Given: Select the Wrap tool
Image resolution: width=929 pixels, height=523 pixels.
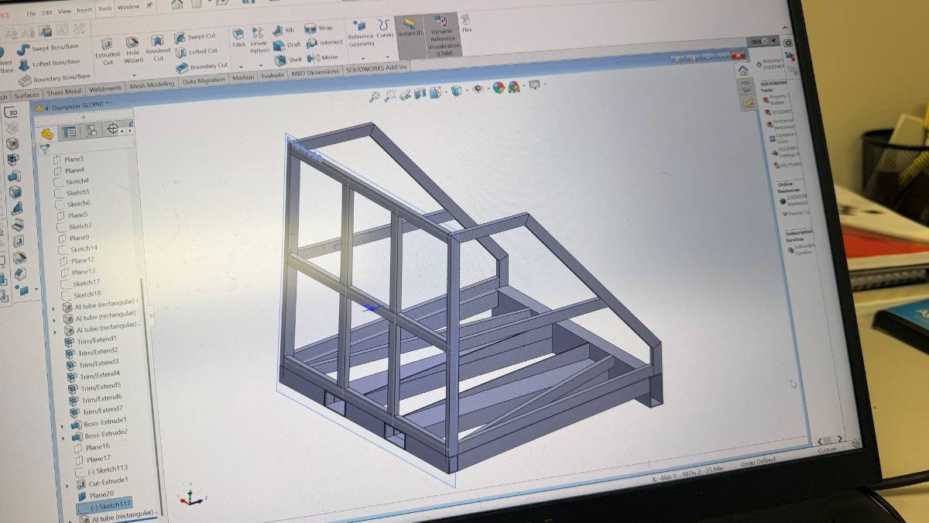Looking at the screenshot, I should [319, 28].
